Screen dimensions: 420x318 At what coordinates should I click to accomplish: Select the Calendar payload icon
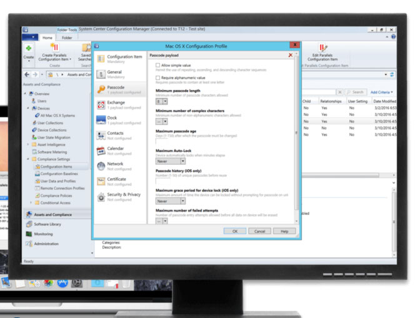[x=101, y=151]
